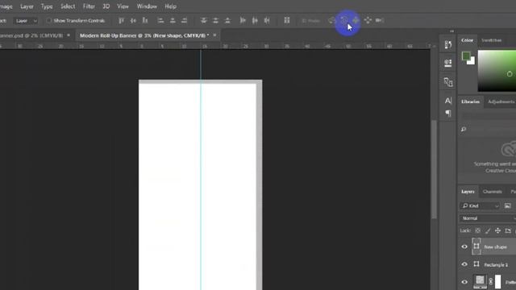
Task: Toggle Show Transform Controls checkbox
Action: 48,20
